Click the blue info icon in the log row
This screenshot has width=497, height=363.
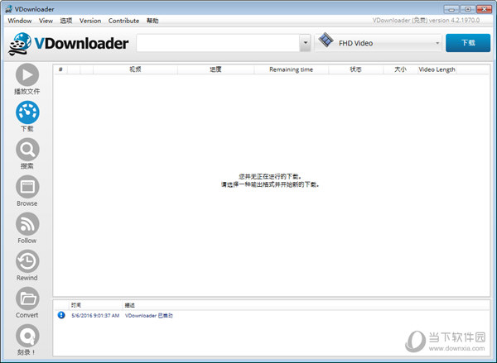click(x=61, y=315)
